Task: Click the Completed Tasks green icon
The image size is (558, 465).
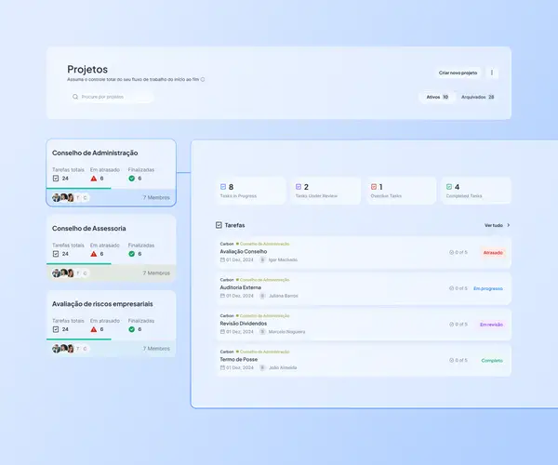Action: [x=449, y=186]
